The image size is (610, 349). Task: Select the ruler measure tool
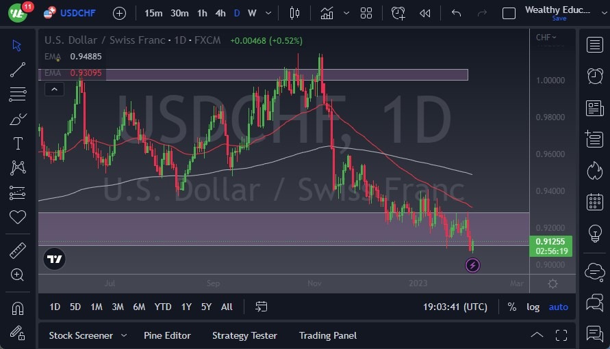tap(18, 251)
